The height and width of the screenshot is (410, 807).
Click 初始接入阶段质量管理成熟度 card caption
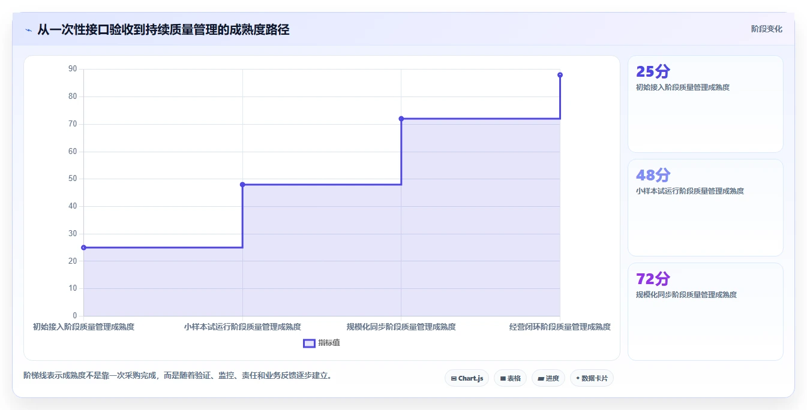point(683,88)
